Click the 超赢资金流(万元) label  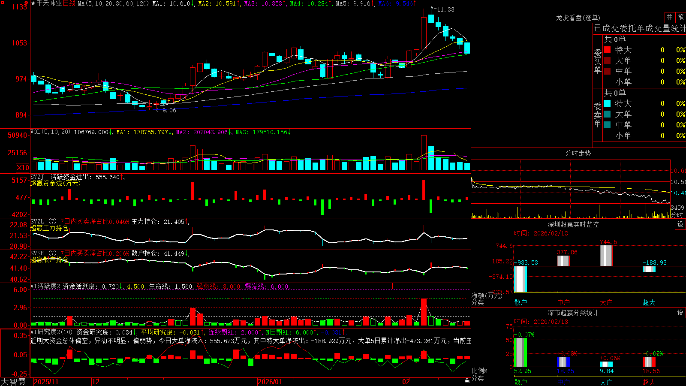[55, 184]
